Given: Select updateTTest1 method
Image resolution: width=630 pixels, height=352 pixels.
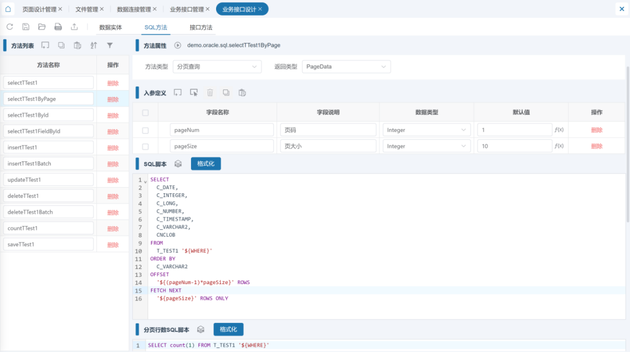Looking at the screenshot, I should point(48,180).
